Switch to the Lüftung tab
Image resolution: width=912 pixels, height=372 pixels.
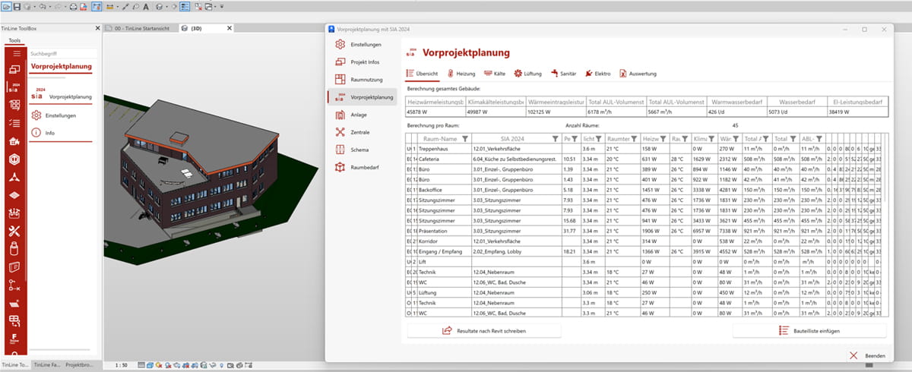click(528, 74)
